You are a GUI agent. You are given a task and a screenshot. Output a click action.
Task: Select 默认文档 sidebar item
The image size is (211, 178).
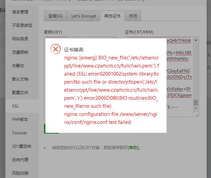pyautogui.click(x=20, y=79)
